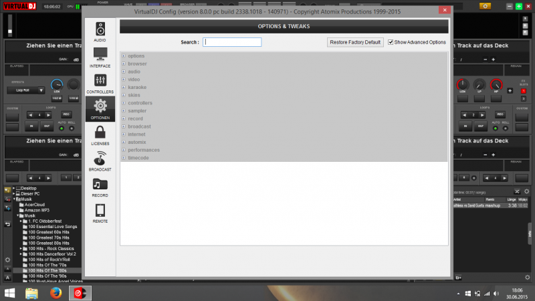Screen dimensions: 535x301
Task: Launch Firefox from the taskbar
Action: 56,293
